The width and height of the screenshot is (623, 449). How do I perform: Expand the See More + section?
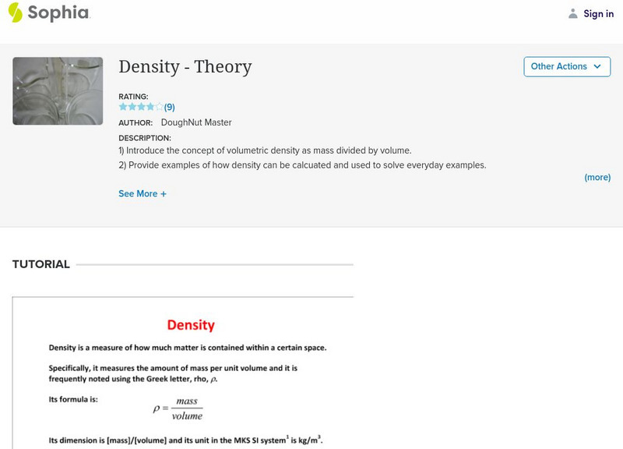143,193
